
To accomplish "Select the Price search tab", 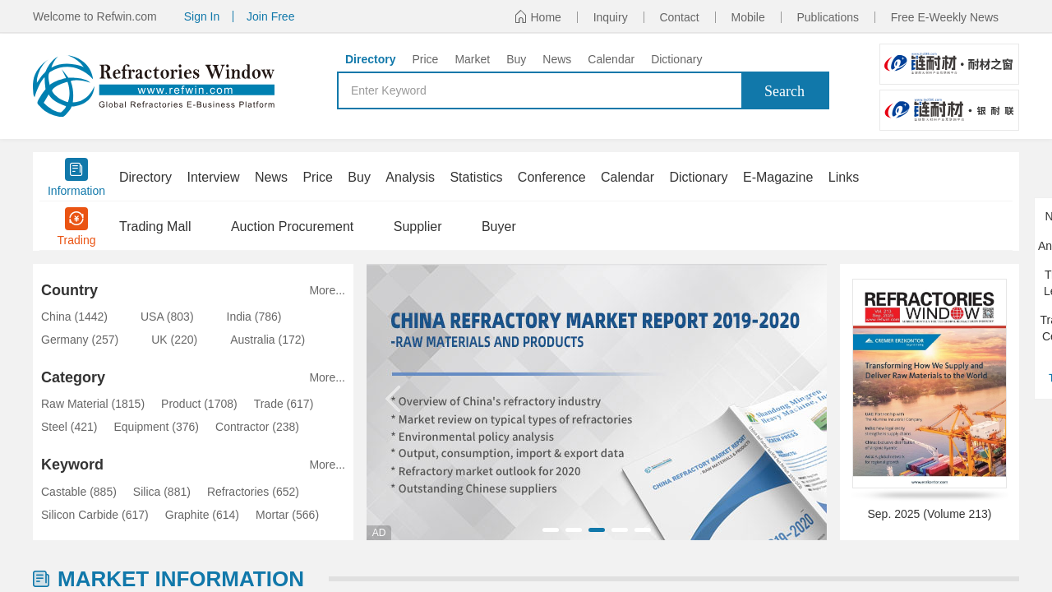I will 425,59.
